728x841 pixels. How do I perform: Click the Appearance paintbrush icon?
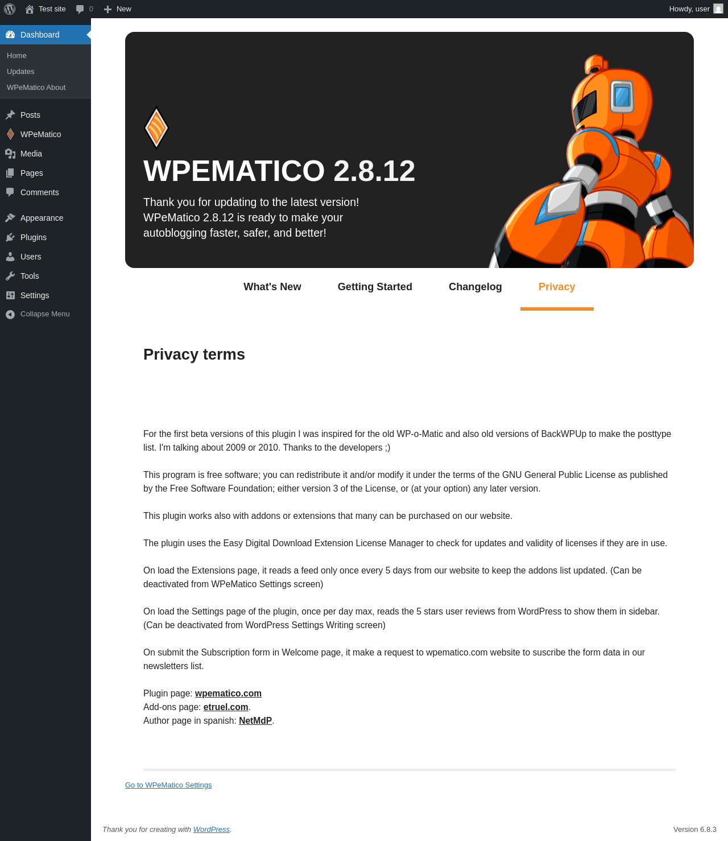point(10,218)
